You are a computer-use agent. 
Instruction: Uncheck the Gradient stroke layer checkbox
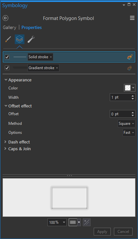click(7, 68)
